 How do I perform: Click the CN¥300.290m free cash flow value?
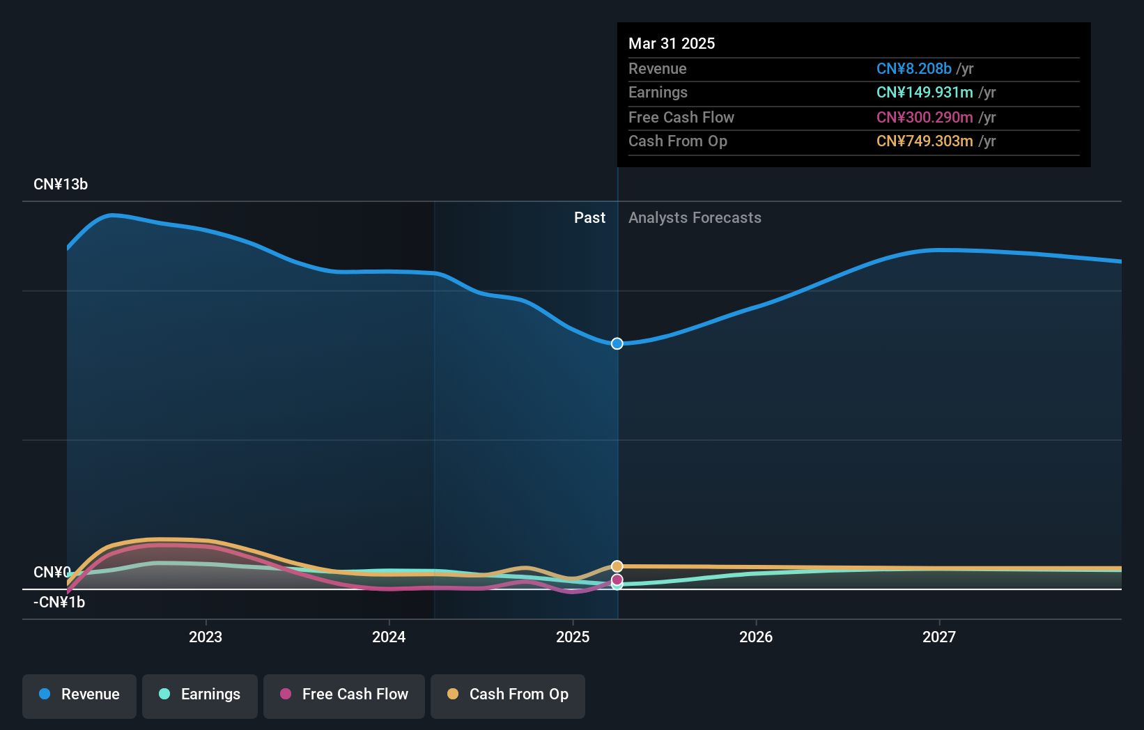tap(925, 117)
